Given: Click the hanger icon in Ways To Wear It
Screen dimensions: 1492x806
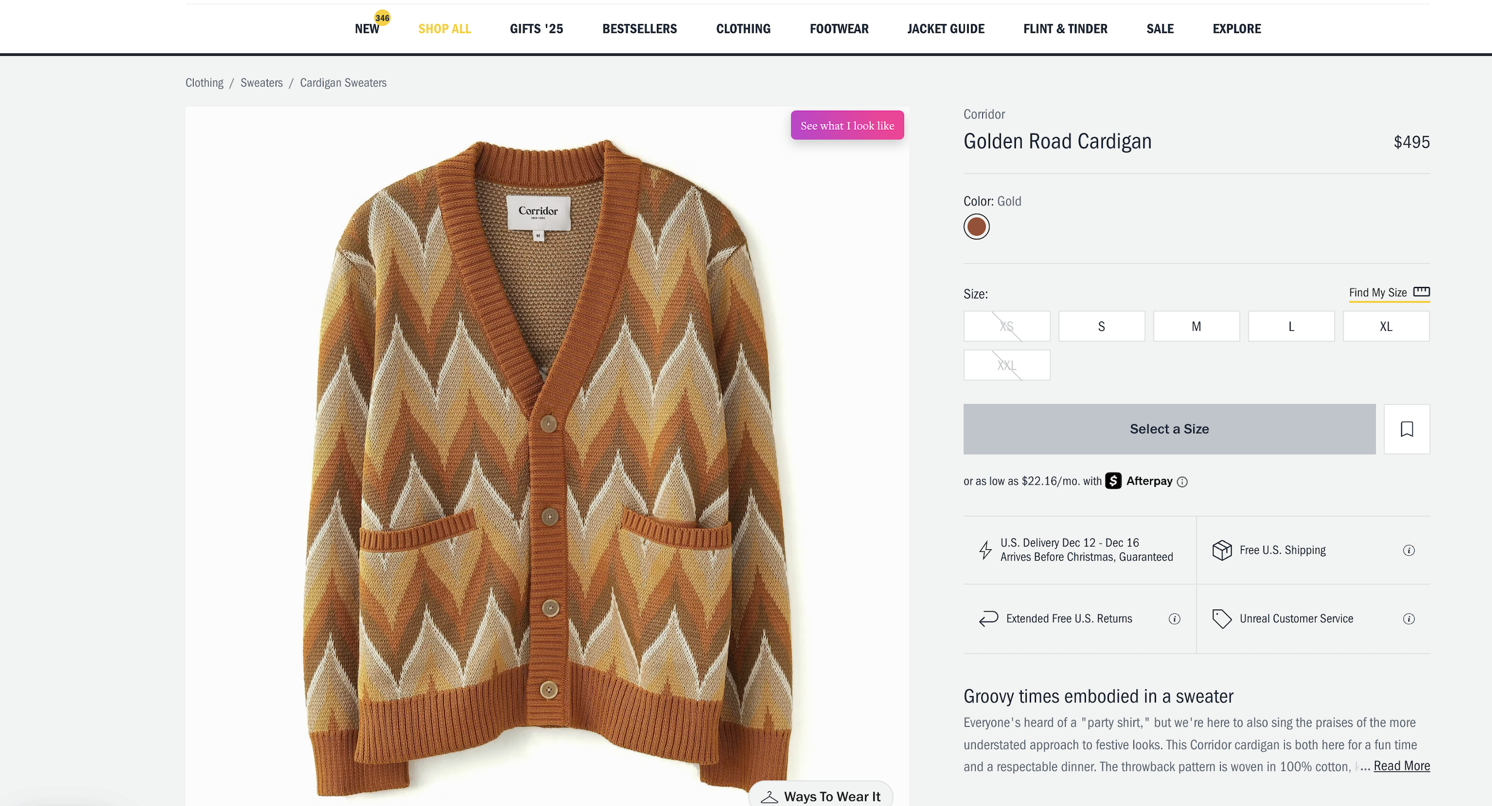Looking at the screenshot, I should coord(769,797).
